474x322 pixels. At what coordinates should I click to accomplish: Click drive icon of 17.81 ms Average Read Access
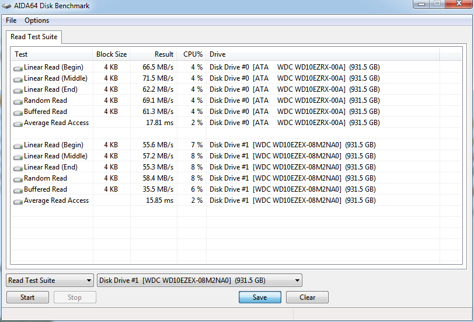coord(18,124)
